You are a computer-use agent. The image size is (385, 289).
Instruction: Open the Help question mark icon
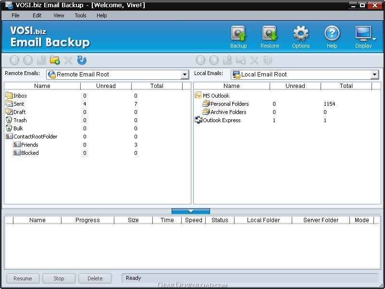[332, 34]
